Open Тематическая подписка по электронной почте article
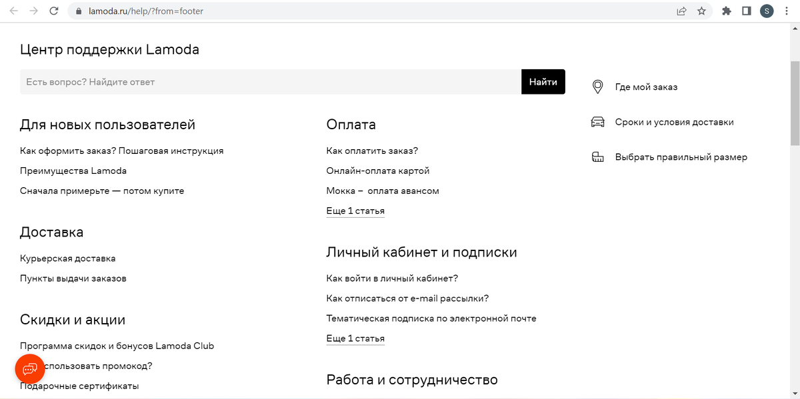This screenshot has height=399, width=800. [431, 318]
